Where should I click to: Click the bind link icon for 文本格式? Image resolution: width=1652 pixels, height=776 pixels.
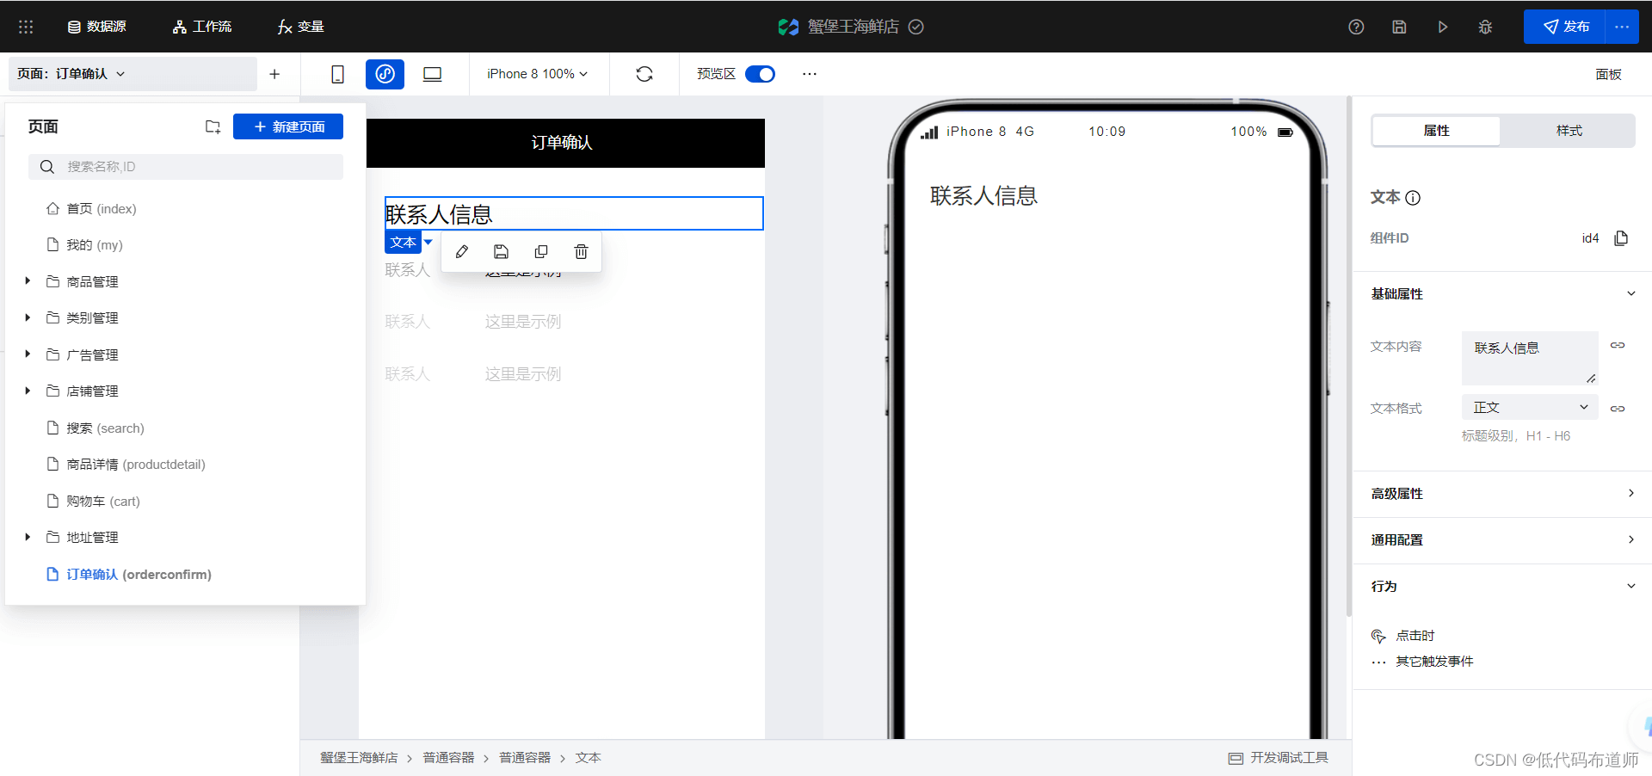1618,409
